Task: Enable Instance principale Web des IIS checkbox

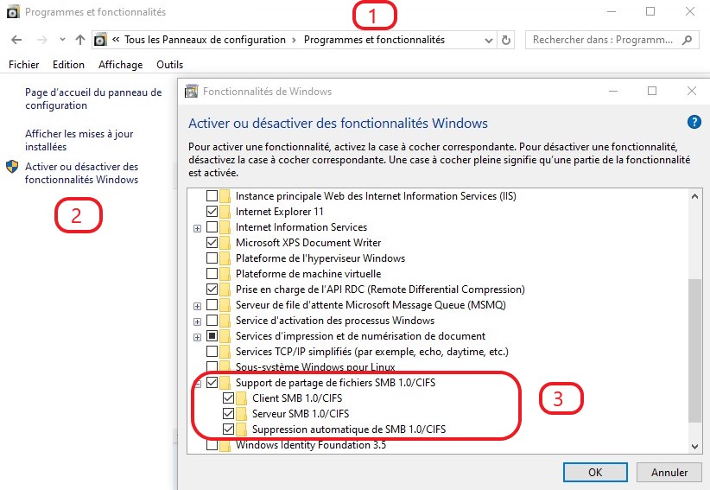Action: [212, 196]
